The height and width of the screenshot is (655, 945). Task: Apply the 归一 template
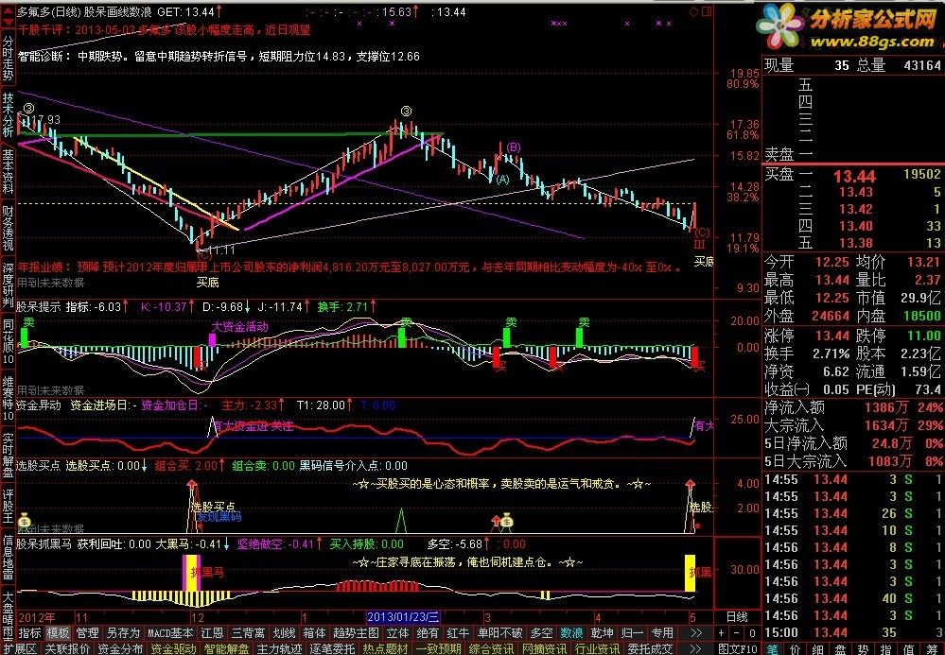pos(632,632)
